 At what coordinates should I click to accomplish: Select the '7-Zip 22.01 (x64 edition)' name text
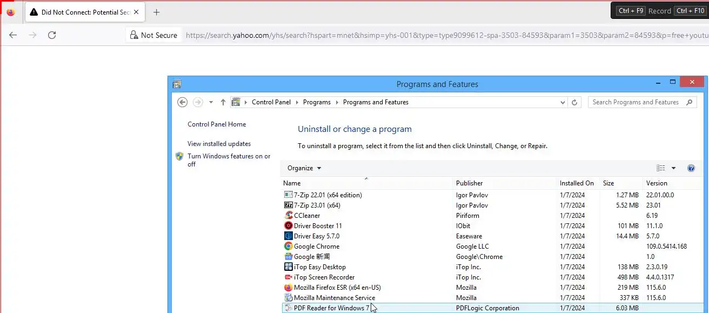[328, 195]
